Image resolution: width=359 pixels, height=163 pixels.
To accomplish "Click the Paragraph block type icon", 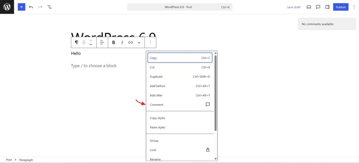I will tap(77, 42).
